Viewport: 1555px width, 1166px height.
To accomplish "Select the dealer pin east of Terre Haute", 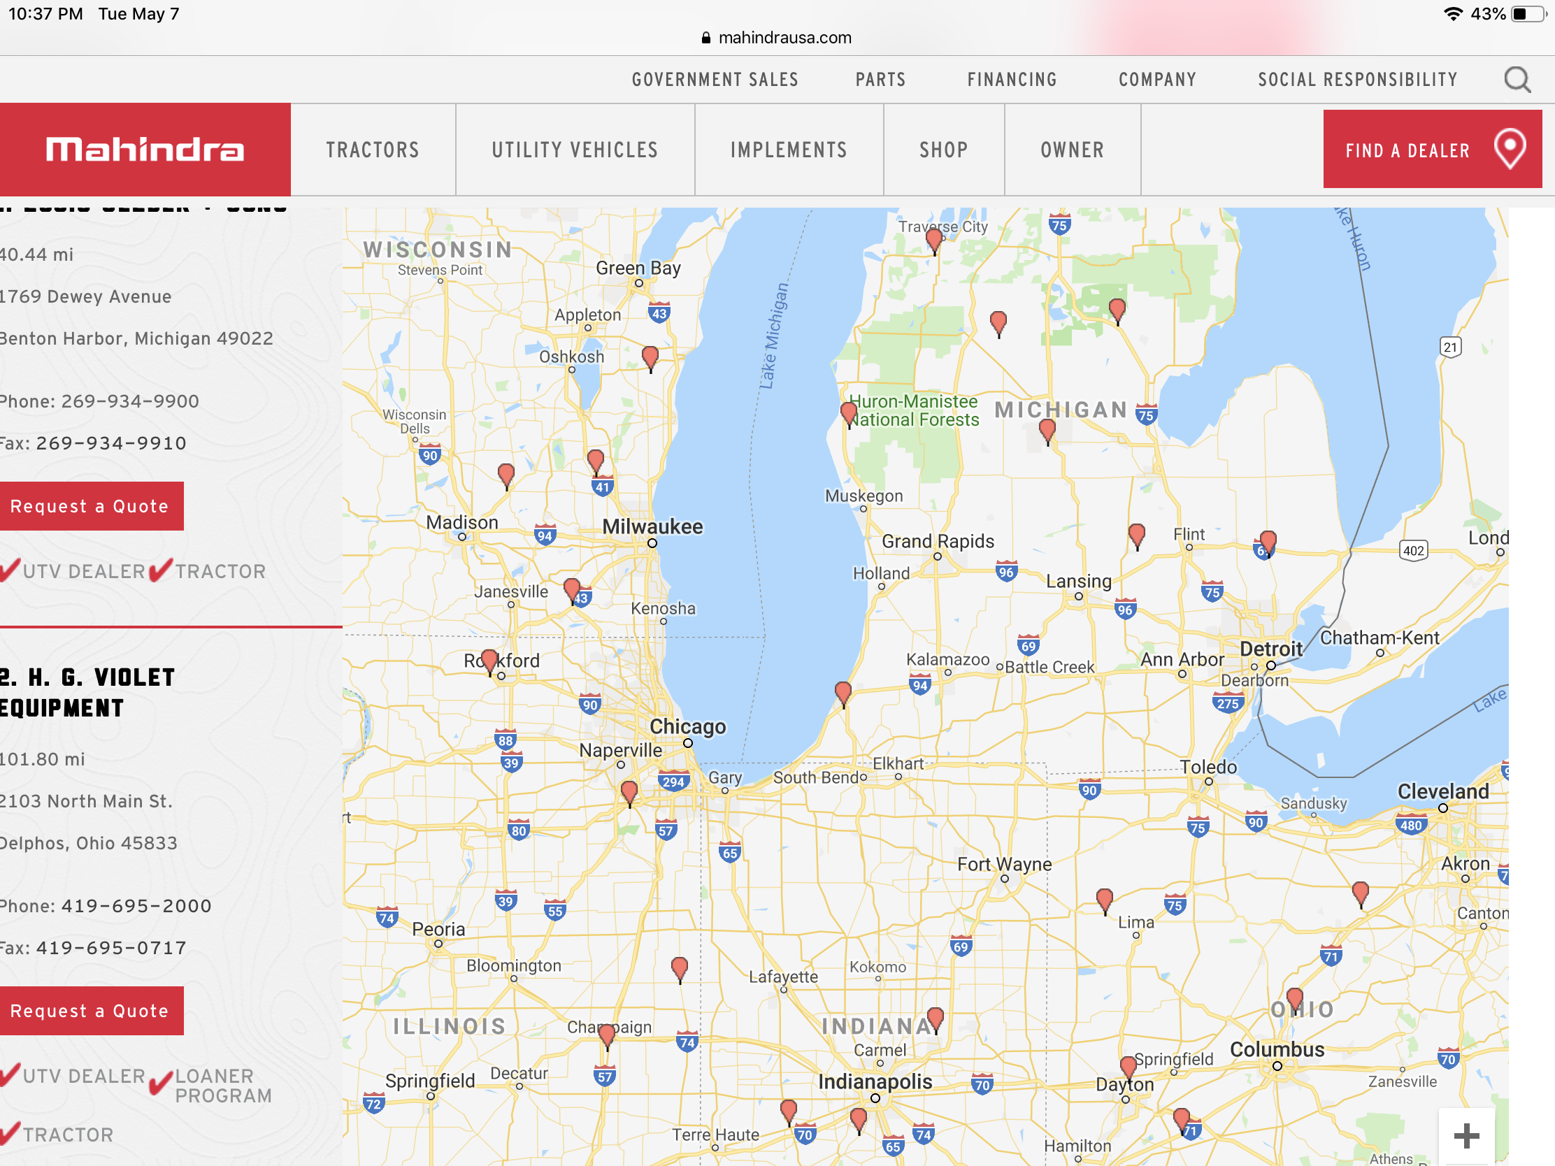I will coord(789,1114).
